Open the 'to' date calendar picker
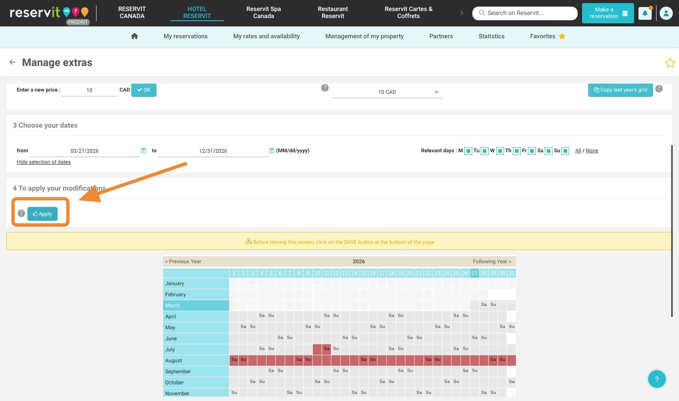Screen dimensions: 679x401 tap(272, 151)
